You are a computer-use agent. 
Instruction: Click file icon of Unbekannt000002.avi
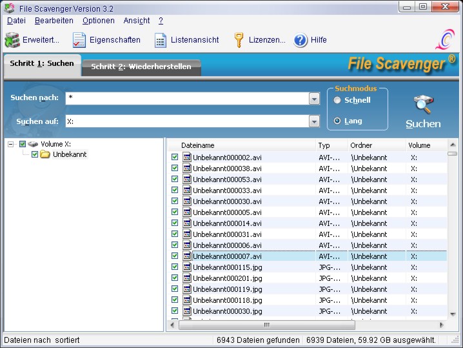click(186, 157)
